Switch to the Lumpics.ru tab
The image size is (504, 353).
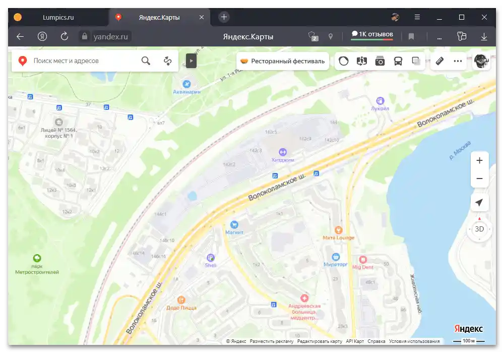pos(58,17)
